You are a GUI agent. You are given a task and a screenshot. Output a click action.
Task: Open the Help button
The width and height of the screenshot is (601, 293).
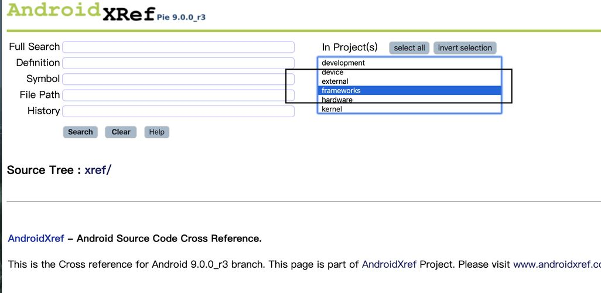157,132
